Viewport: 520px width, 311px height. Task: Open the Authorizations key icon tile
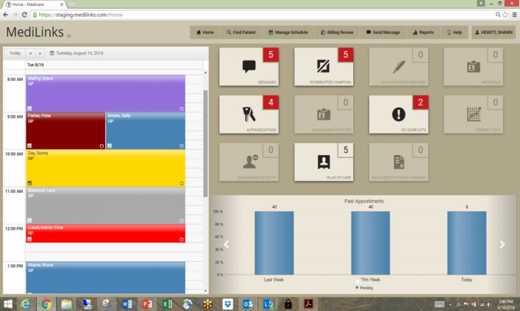(x=249, y=115)
